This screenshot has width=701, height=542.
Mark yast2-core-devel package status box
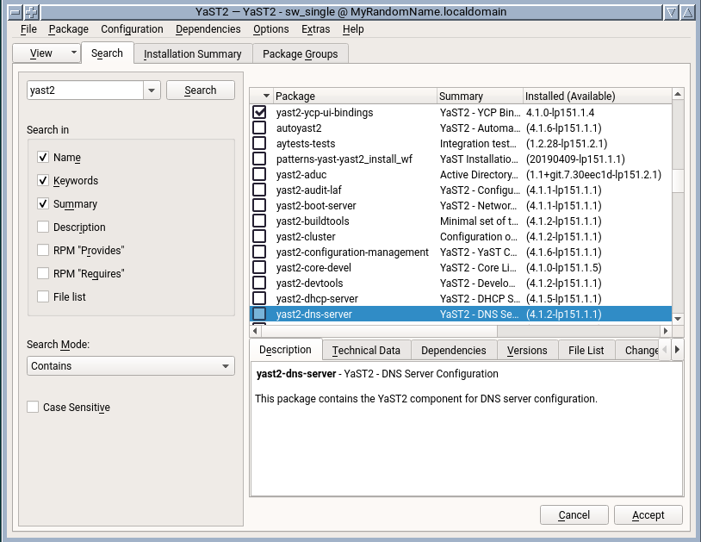(x=259, y=267)
